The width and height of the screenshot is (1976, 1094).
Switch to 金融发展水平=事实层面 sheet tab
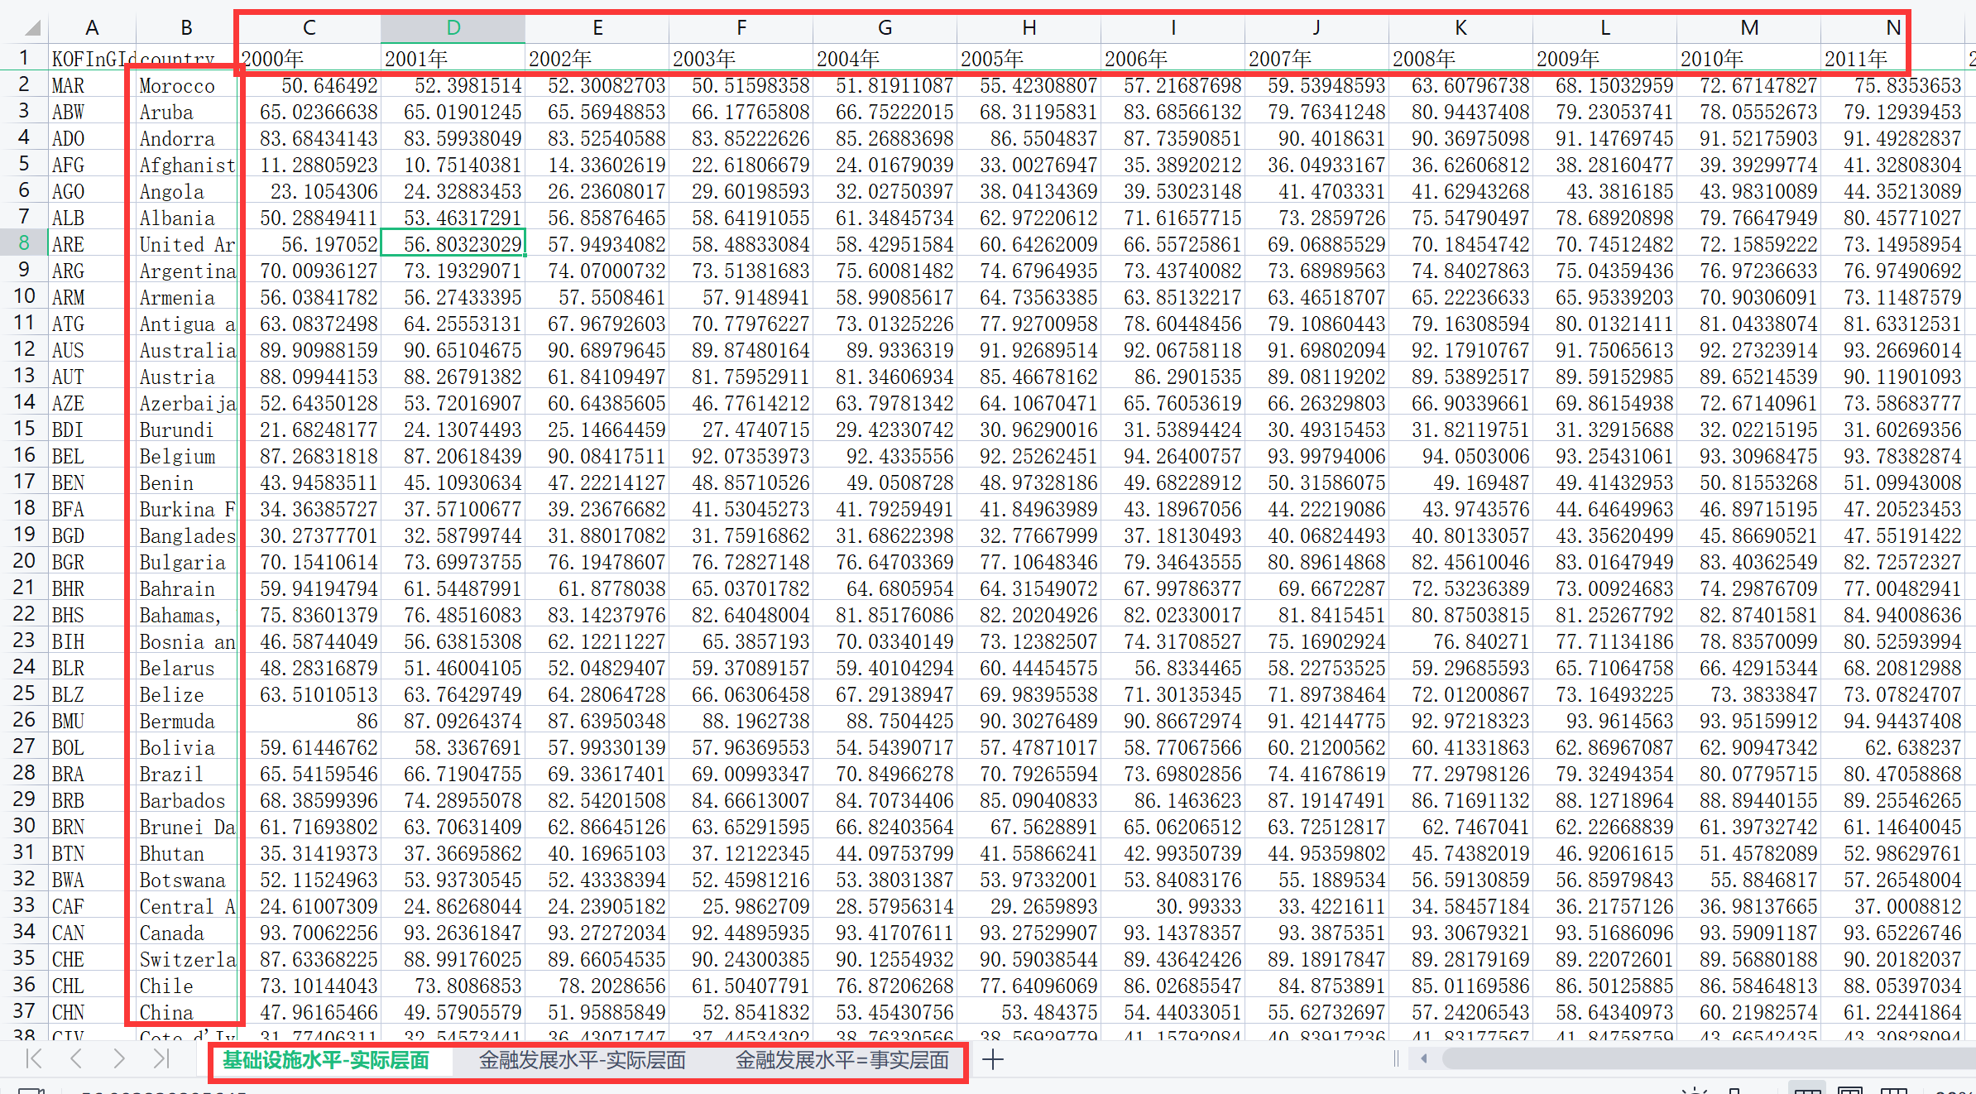(x=842, y=1060)
